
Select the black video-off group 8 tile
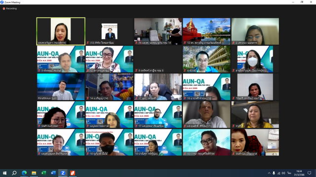[x=158, y=59]
